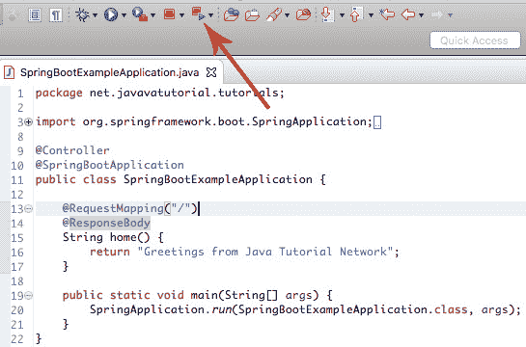Collapse the main method at line 19

point(29,295)
